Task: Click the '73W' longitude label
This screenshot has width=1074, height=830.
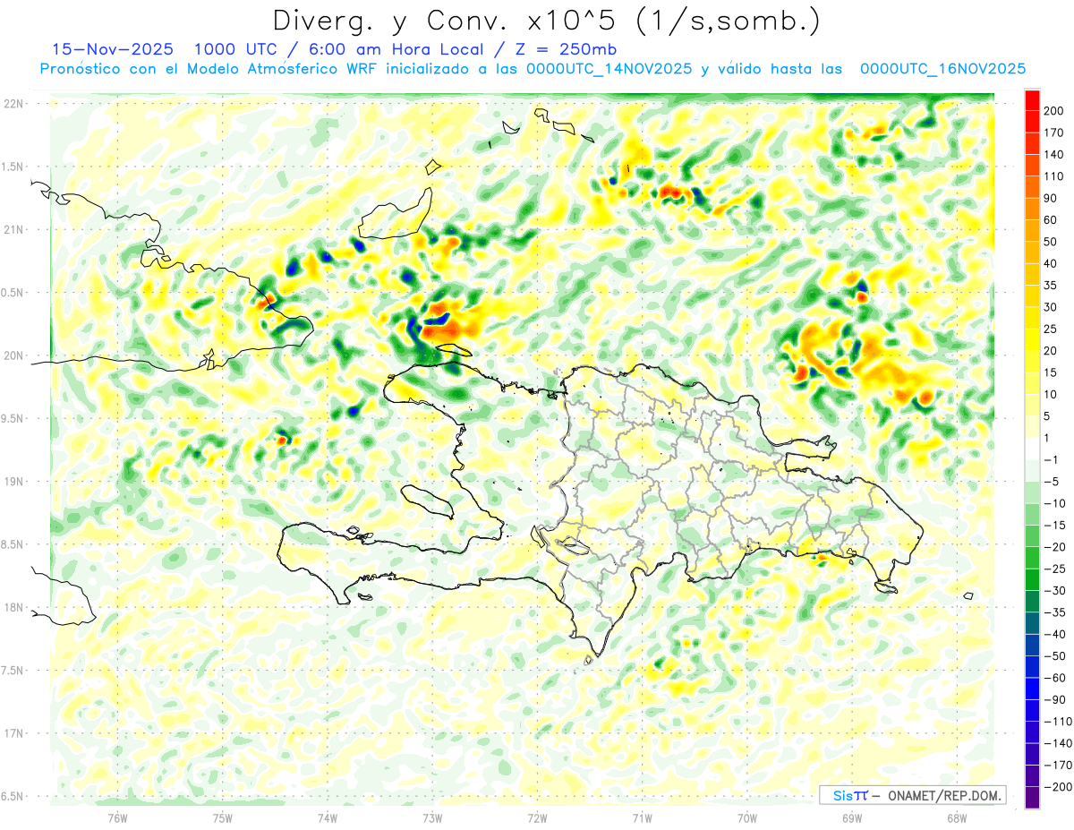Action: (x=432, y=817)
